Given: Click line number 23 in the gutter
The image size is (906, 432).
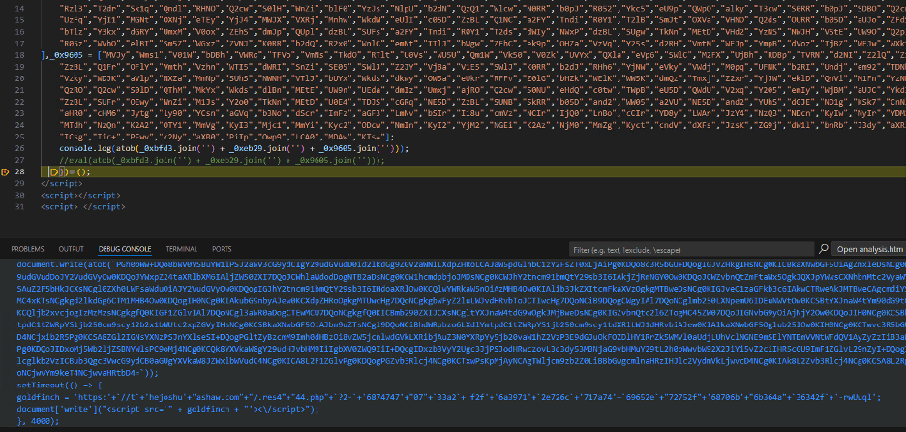Looking at the screenshot, I should pyautogui.click(x=20, y=113).
